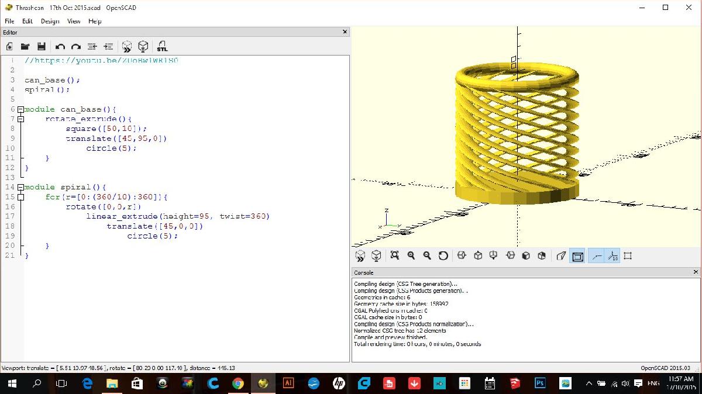Open the Design menu
The height and width of the screenshot is (394, 702).
coord(50,21)
